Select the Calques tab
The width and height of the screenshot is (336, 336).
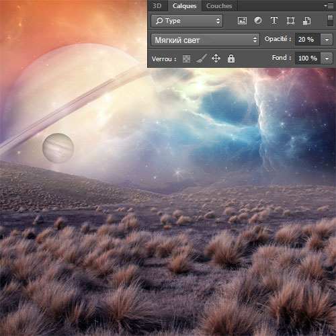[x=184, y=6]
